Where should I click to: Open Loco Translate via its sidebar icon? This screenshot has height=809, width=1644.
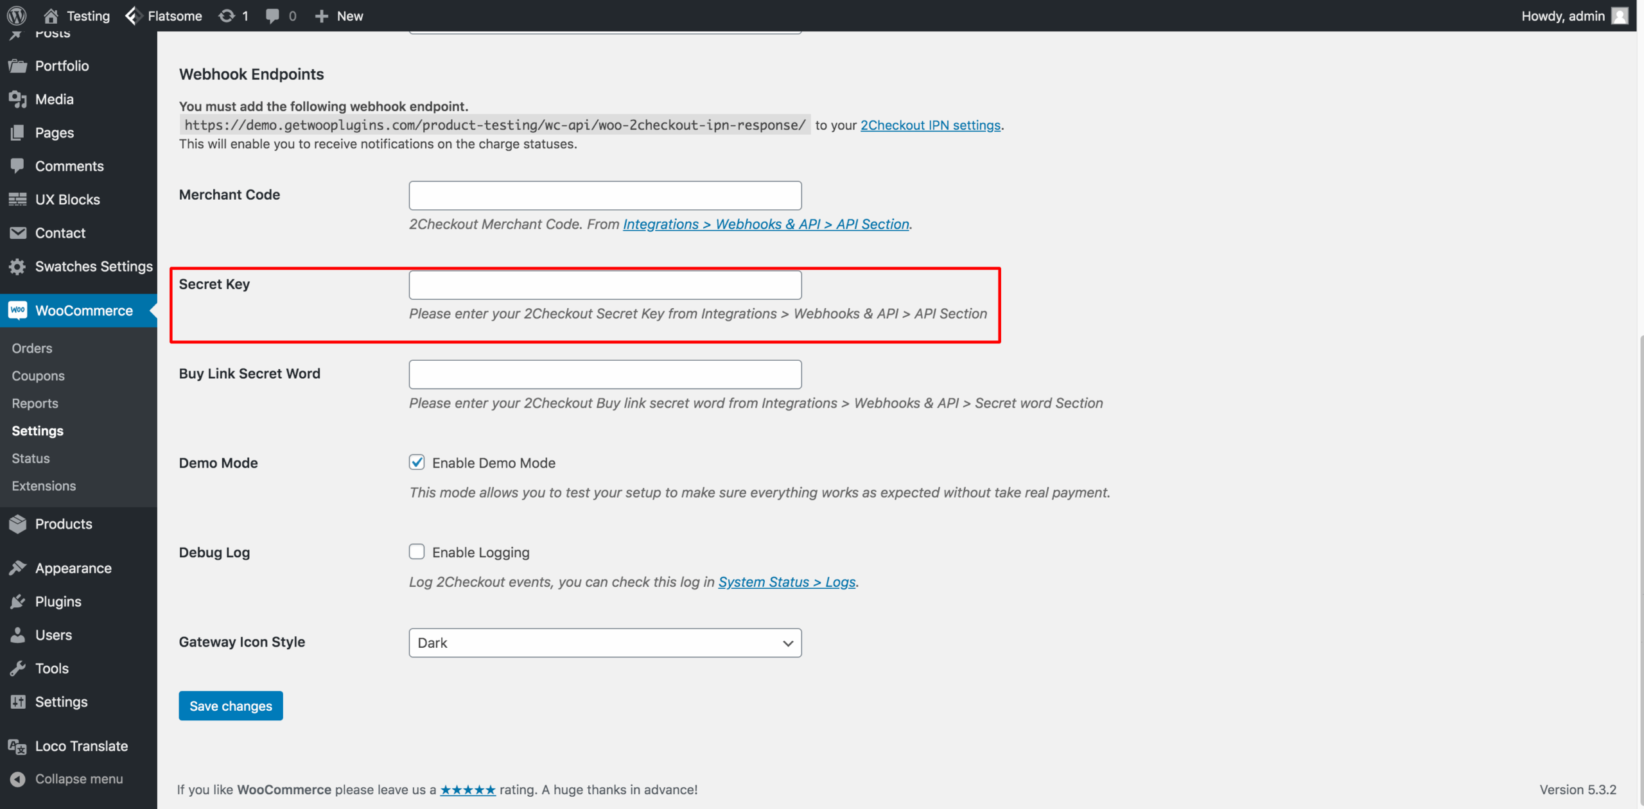[x=18, y=745]
